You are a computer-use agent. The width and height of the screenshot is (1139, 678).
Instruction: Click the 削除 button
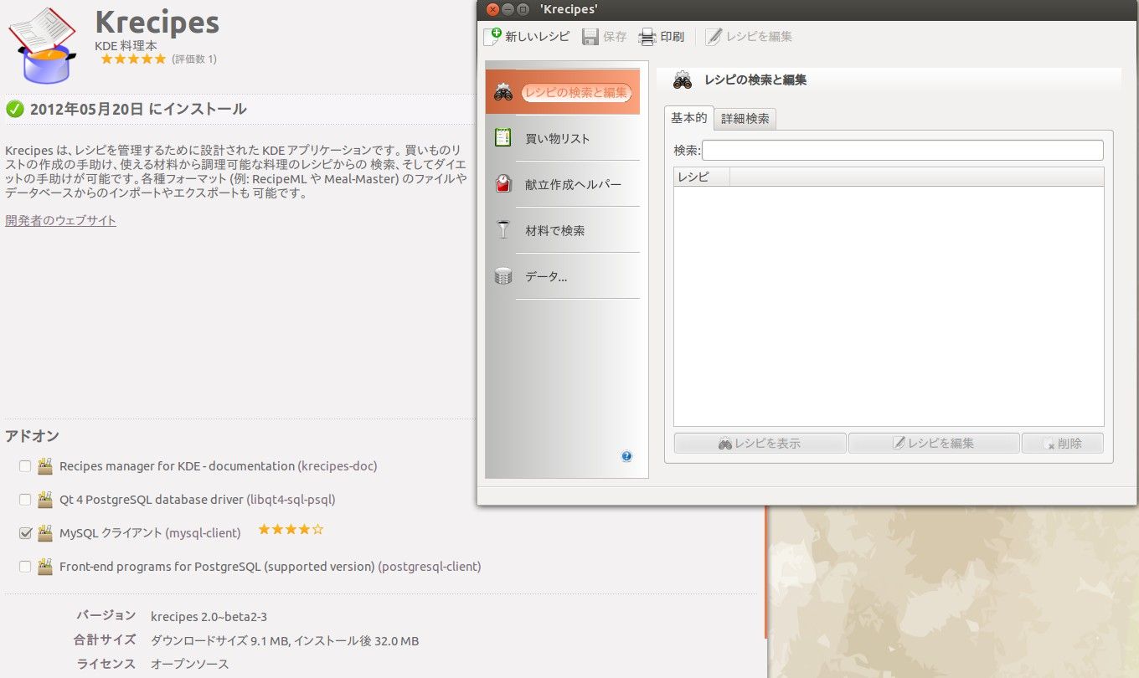[1063, 444]
